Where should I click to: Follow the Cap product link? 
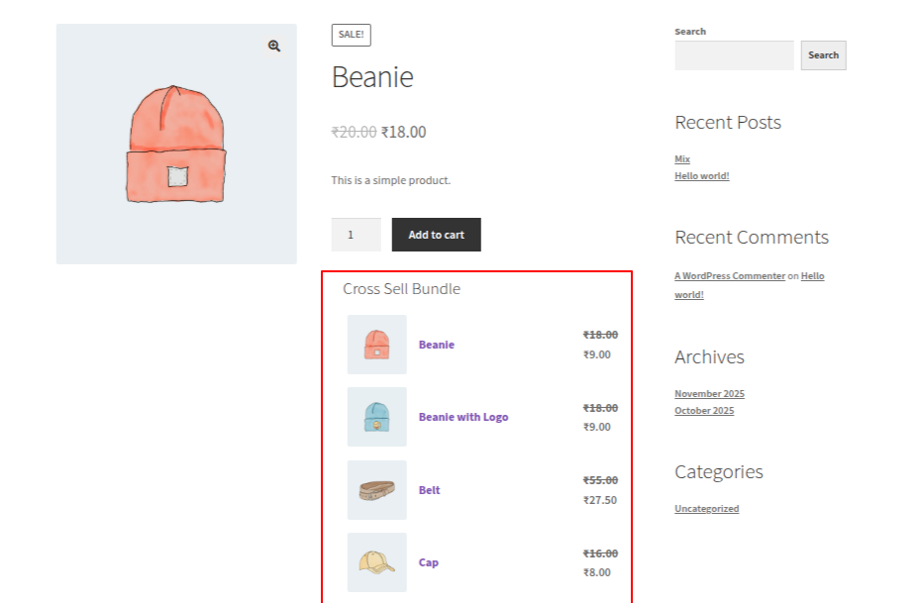(428, 562)
